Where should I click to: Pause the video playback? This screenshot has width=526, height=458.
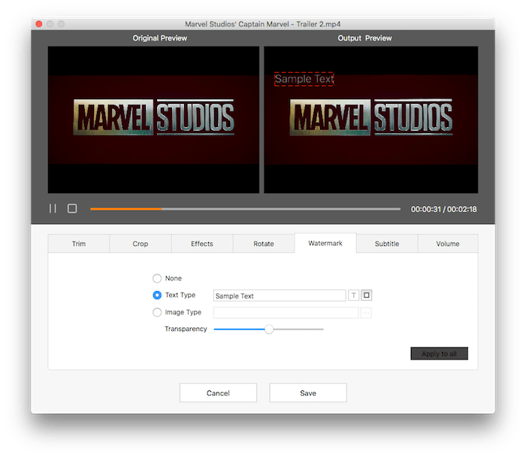53,208
